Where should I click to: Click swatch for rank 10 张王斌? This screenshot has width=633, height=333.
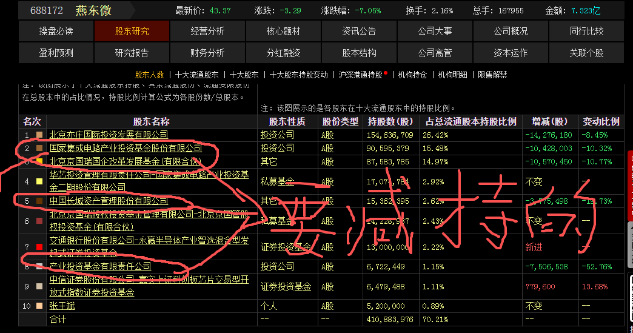click(x=39, y=306)
